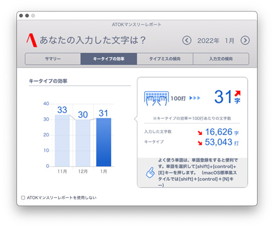
Task: Click the 12月 axis label
Action: (83, 172)
